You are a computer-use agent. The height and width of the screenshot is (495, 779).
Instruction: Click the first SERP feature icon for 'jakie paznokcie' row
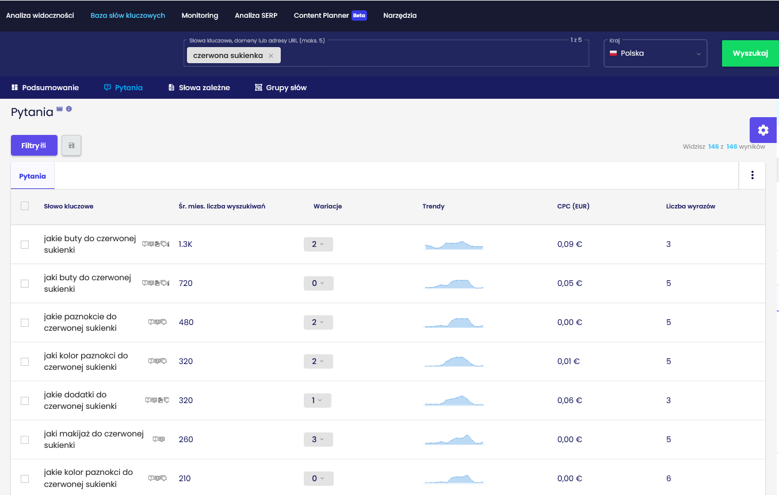[151, 322]
